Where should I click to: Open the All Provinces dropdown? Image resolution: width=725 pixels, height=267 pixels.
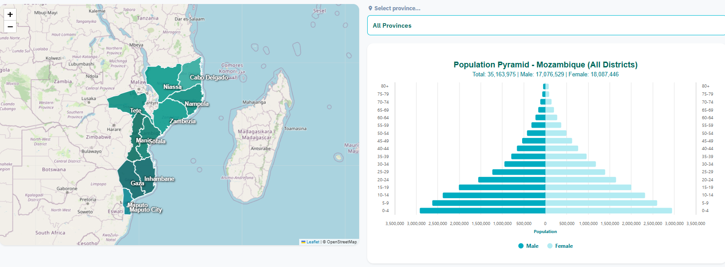click(x=546, y=25)
